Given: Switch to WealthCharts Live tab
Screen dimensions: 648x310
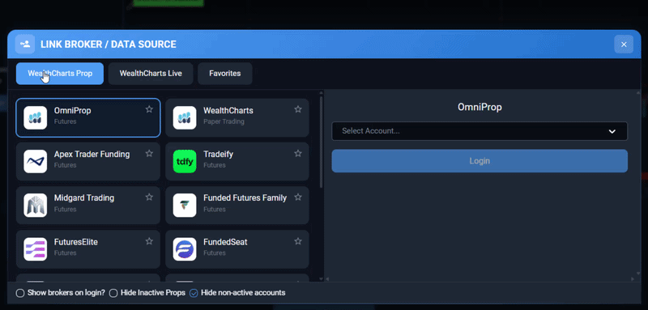Looking at the screenshot, I should 151,74.
